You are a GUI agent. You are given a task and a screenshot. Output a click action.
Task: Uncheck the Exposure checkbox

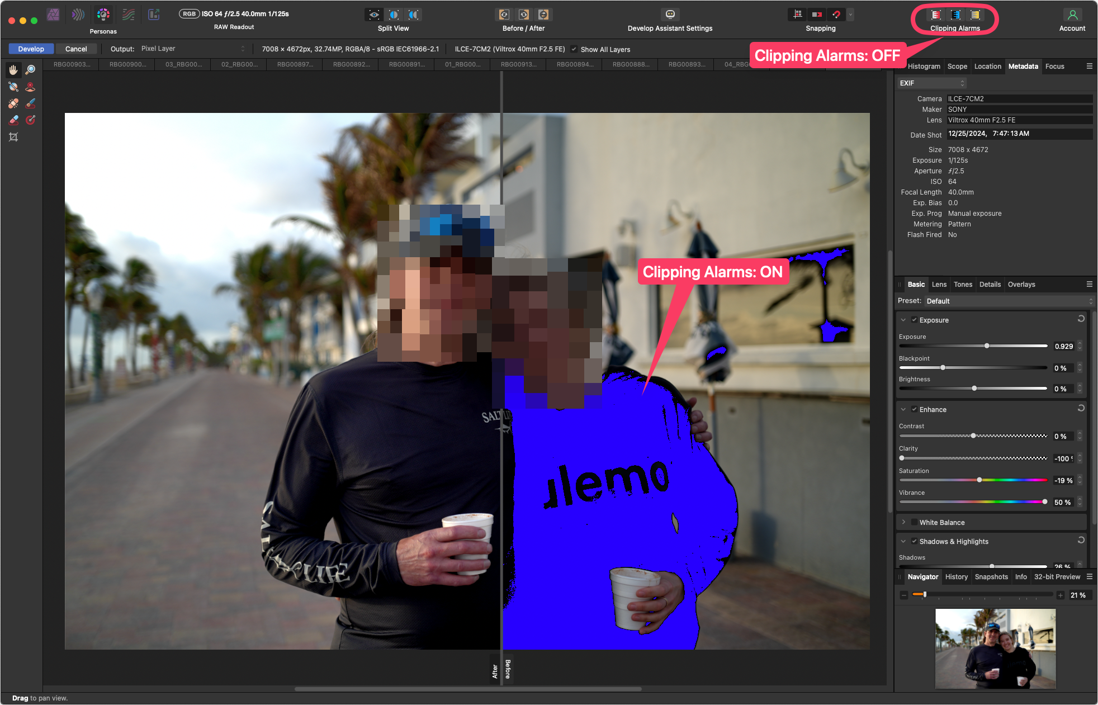coord(914,320)
